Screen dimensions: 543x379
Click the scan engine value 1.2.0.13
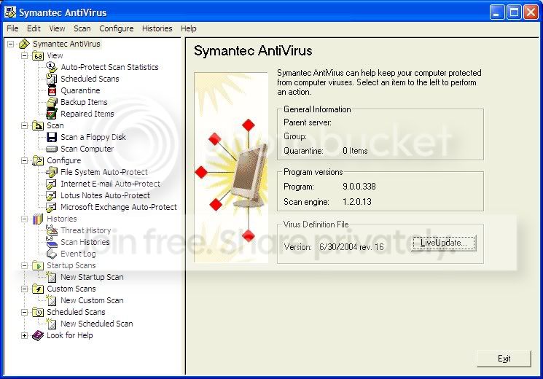click(357, 202)
